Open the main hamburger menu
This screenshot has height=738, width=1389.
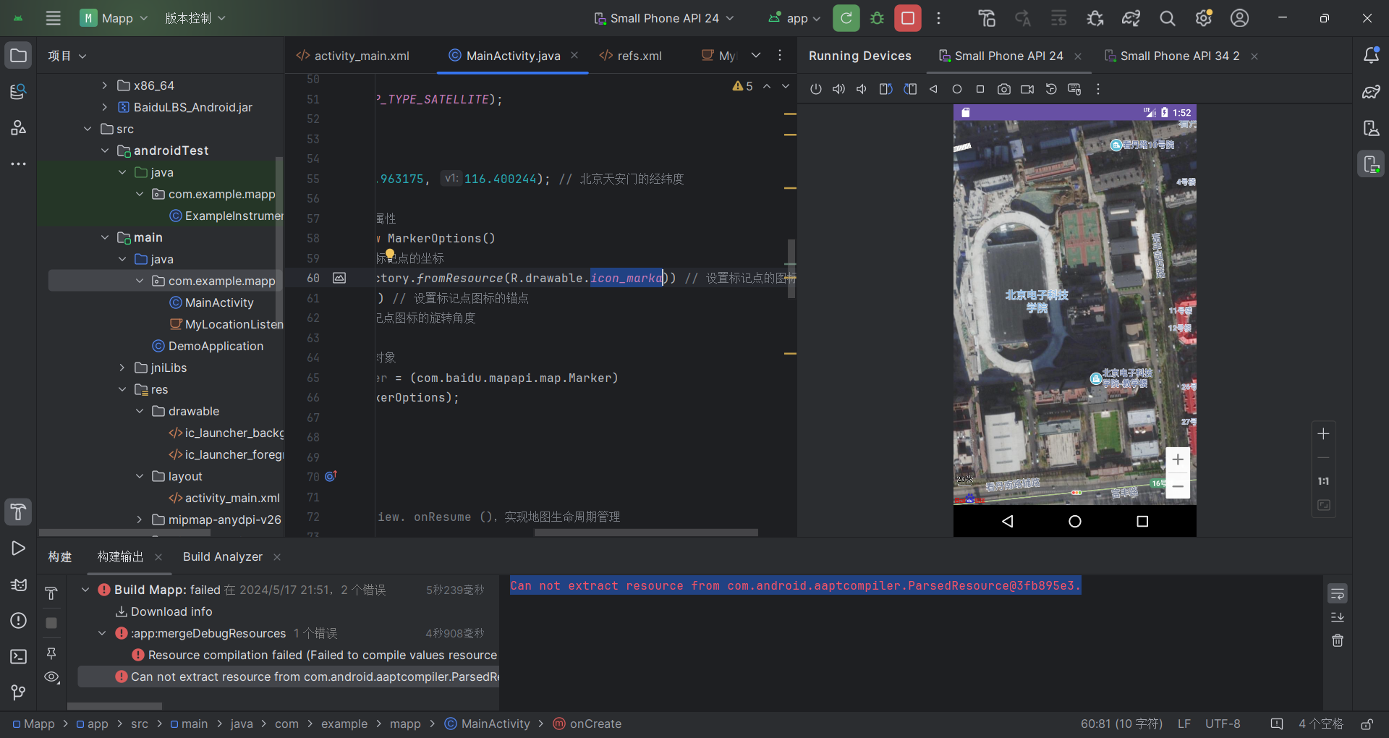click(x=53, y=18)
